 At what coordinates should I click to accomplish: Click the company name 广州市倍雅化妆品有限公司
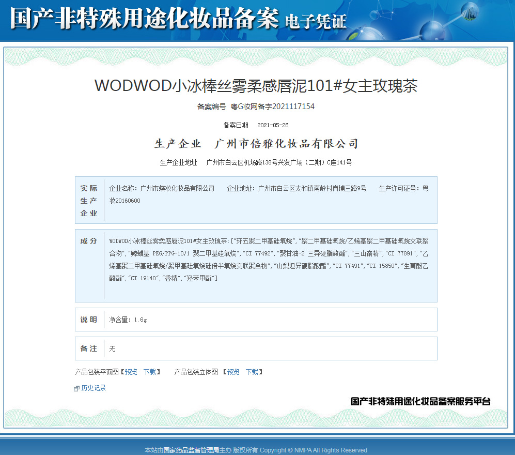286,144
